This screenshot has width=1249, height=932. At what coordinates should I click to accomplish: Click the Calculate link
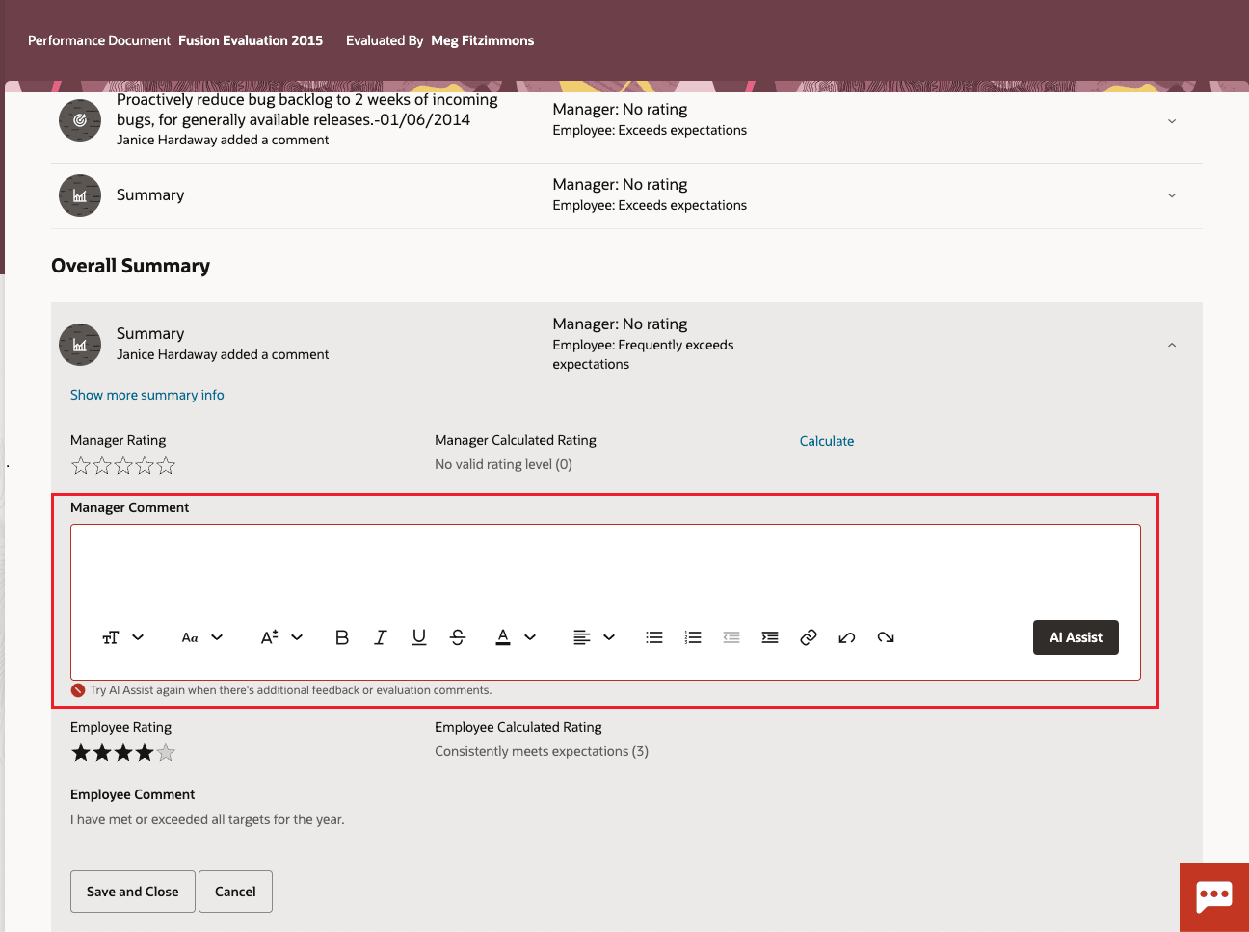[x=827, y=441]
